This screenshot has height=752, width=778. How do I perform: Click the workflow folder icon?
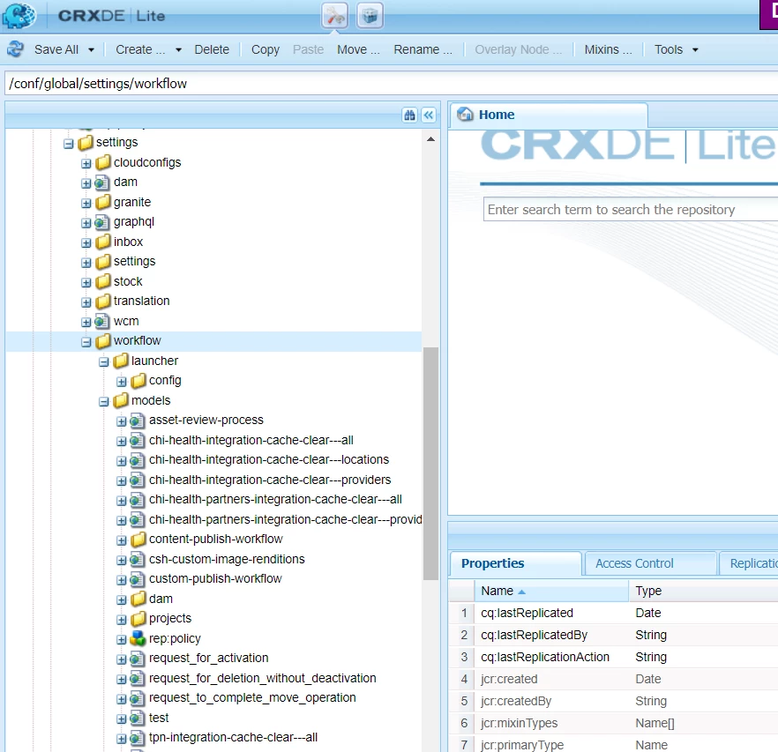click(102, 341)
